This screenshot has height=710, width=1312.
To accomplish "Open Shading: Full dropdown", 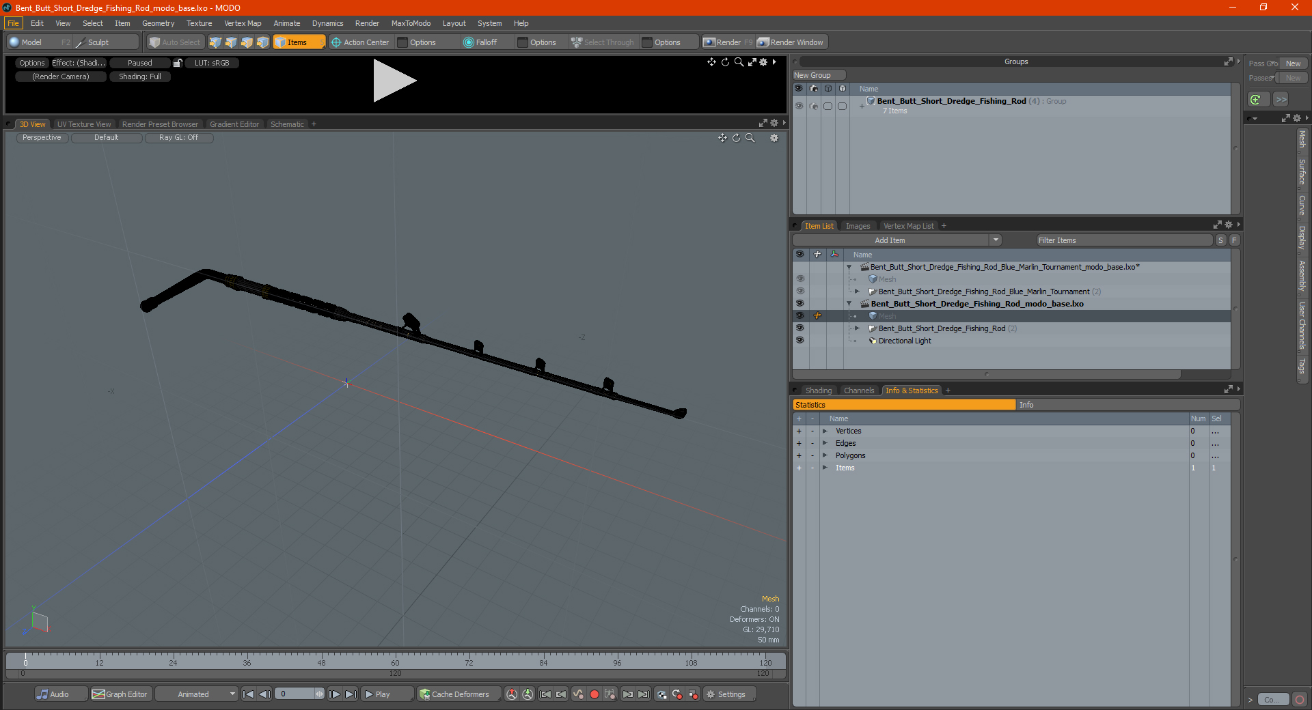I will (x=140, y=76).
